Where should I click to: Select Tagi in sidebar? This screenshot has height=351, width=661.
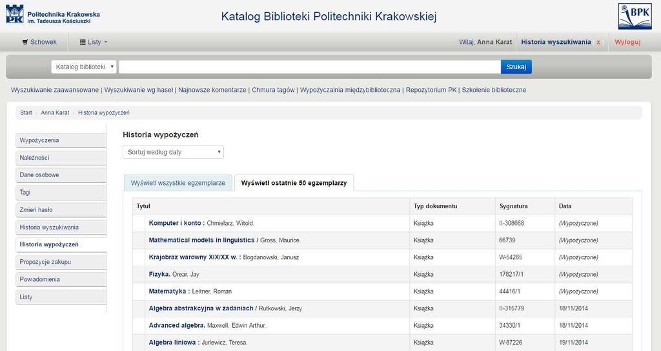(61, 192)
